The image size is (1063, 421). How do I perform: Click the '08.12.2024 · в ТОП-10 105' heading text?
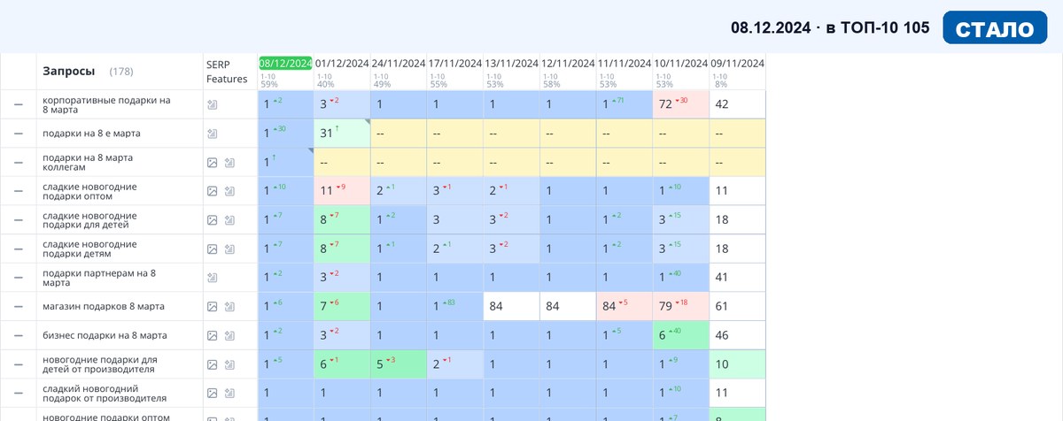pyautogui.click(x=830, y=28)
